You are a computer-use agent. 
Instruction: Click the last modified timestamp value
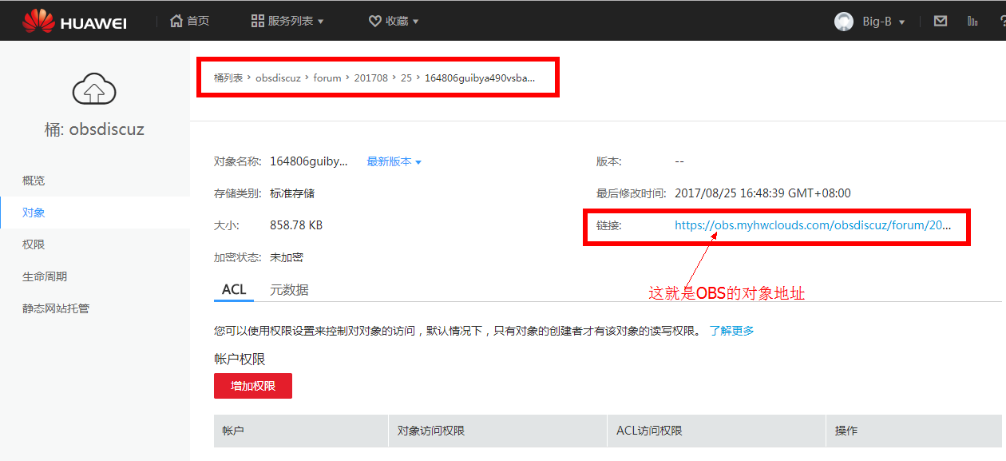[762, 193]
